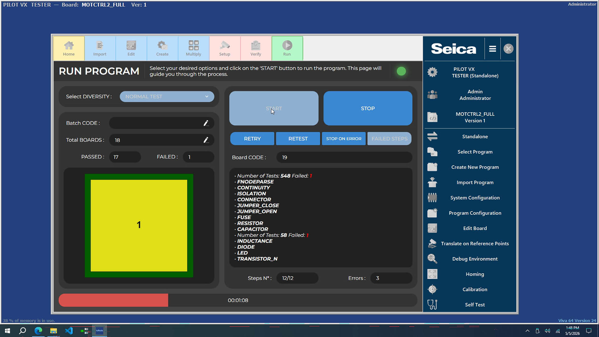Click the Board CODE field showing 19

[x=344, y=157]
